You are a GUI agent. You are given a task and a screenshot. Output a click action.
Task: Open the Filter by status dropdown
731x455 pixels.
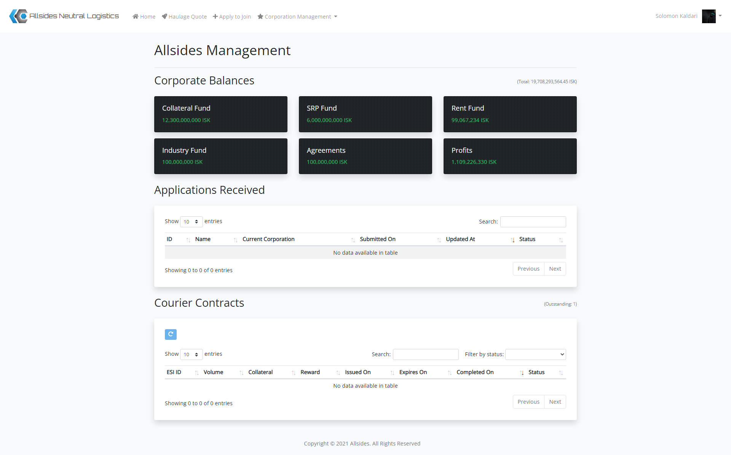coord(535,354)
